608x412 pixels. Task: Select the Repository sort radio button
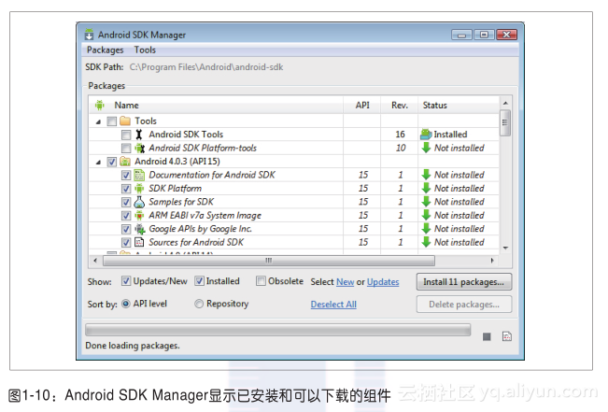199,304
